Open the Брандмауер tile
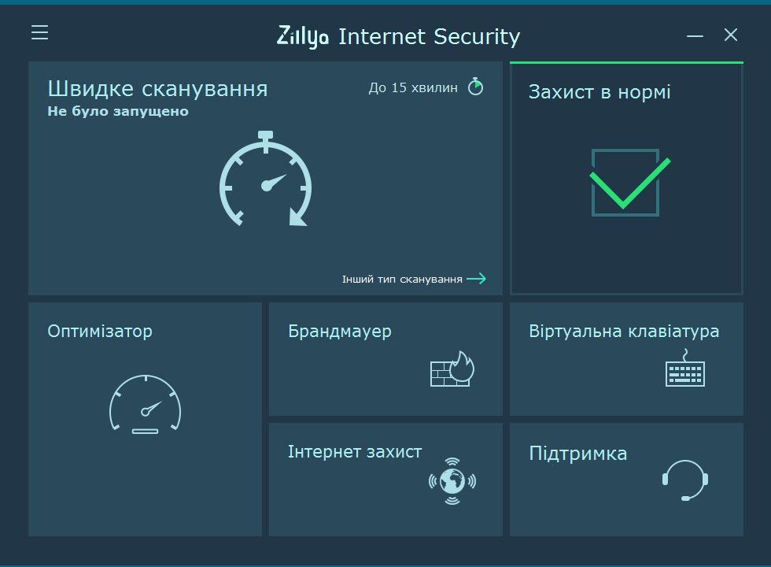 [x=385, y=359]
